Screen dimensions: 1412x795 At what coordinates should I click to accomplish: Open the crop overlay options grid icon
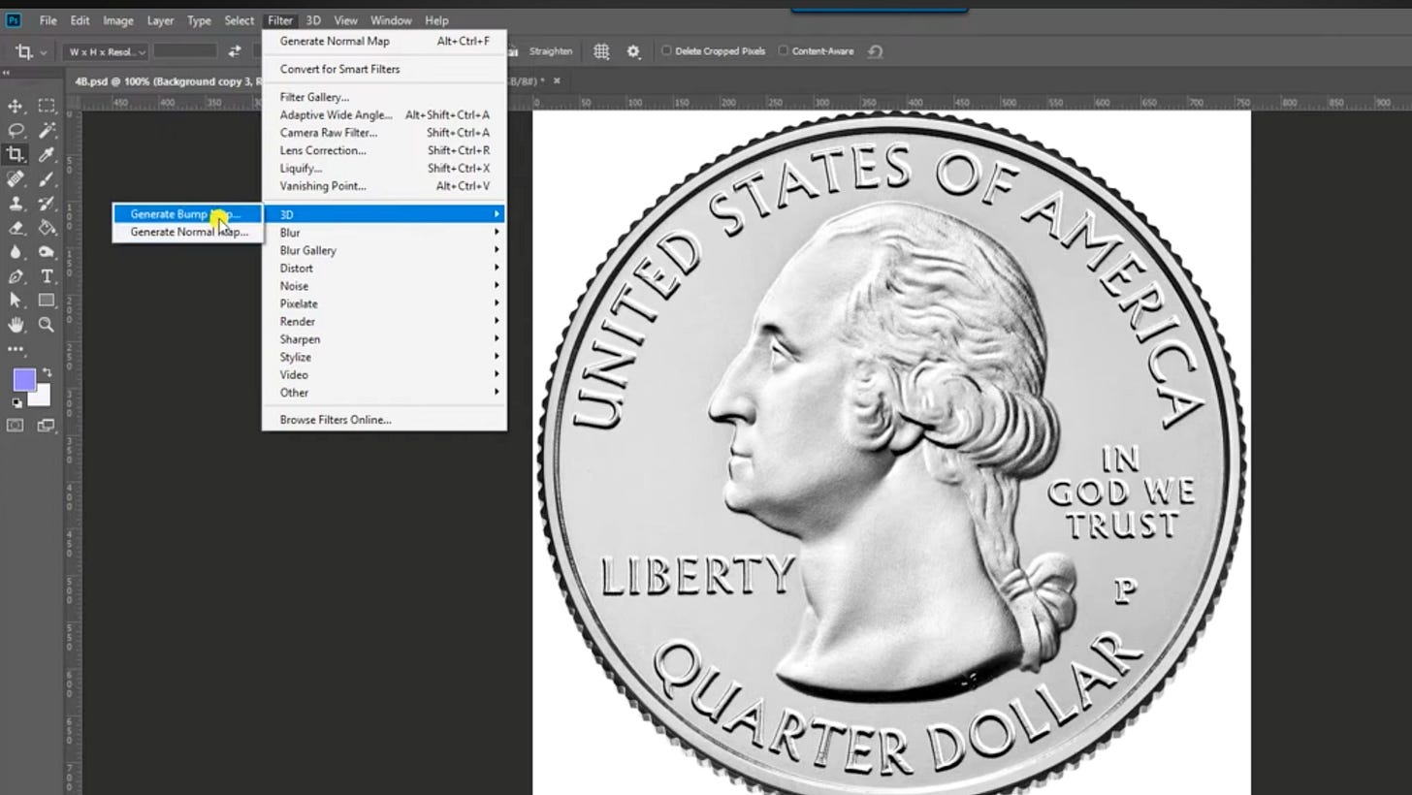point(601,50)
